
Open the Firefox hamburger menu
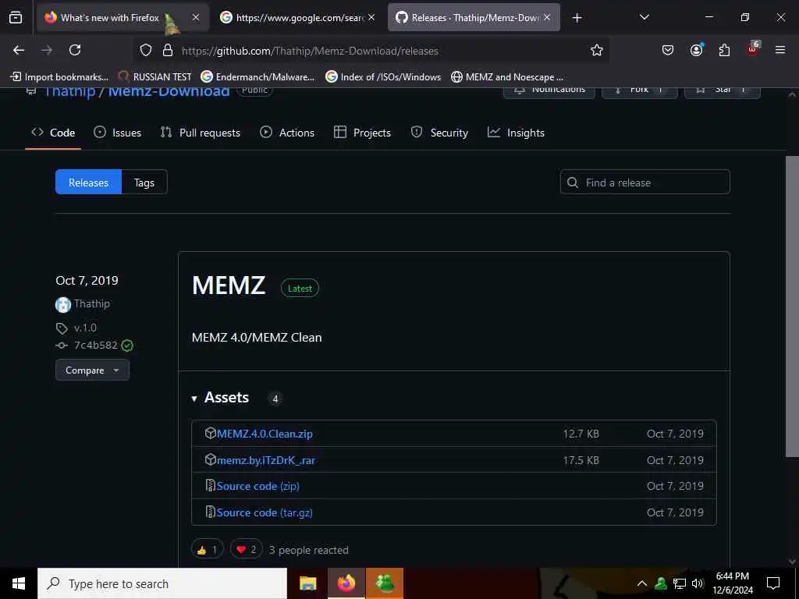click(780, 50)
